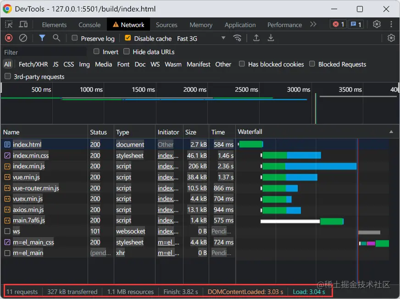Click the m=el_main_css stylesheet icon
This screenshot has height=299, width=400.
(x=7, y=242)
